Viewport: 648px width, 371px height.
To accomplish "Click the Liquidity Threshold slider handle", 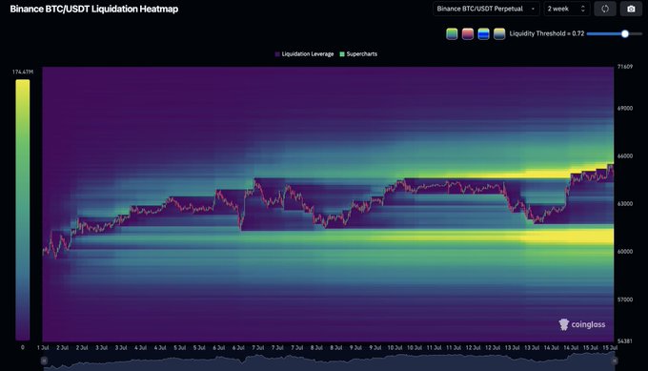I will 625,34.
